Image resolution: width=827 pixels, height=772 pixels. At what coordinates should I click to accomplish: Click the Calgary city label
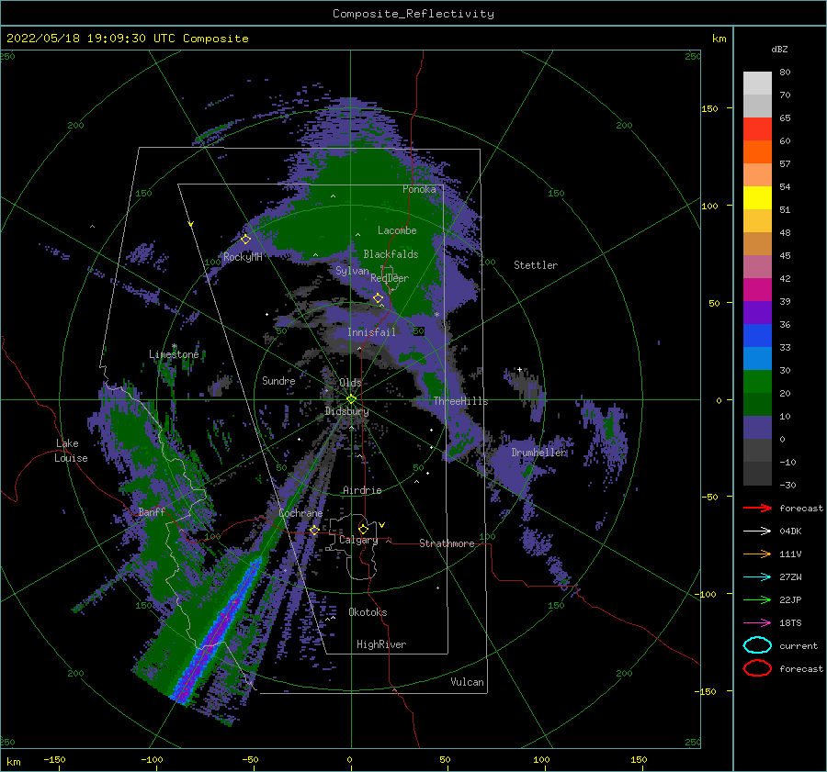click(x=358, y=540)
